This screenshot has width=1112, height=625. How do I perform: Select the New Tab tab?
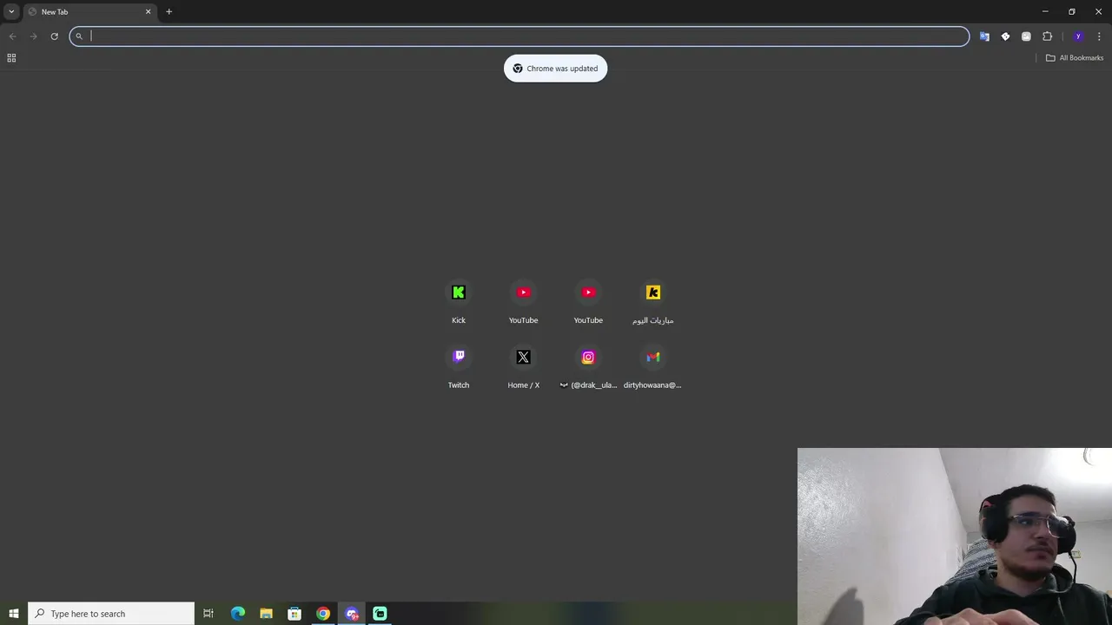[89, 11]
